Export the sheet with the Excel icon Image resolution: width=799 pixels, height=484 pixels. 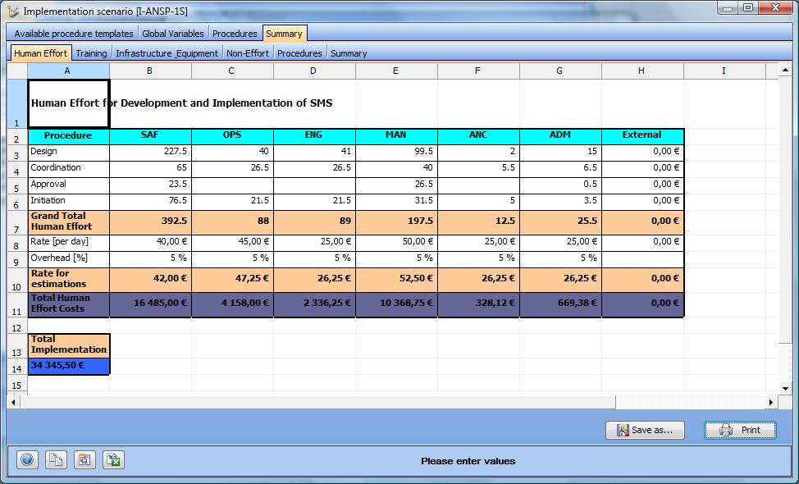[x=114, y=460]
